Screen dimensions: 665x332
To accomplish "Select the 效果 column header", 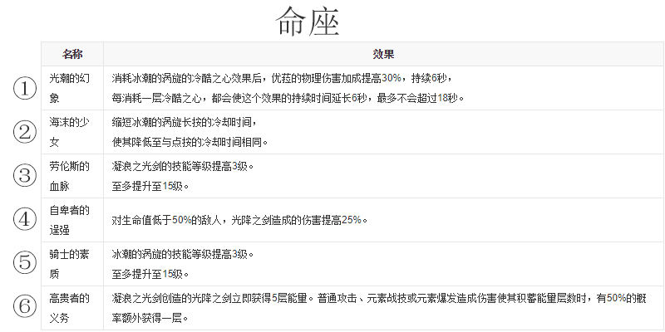I will pos(383,54).
